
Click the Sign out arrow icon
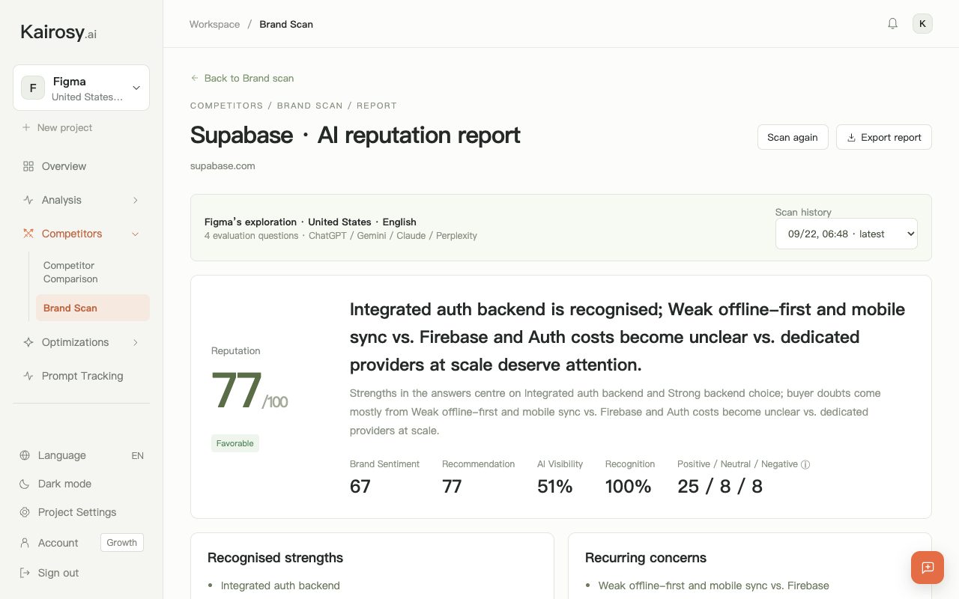click(x=25, y=573)
